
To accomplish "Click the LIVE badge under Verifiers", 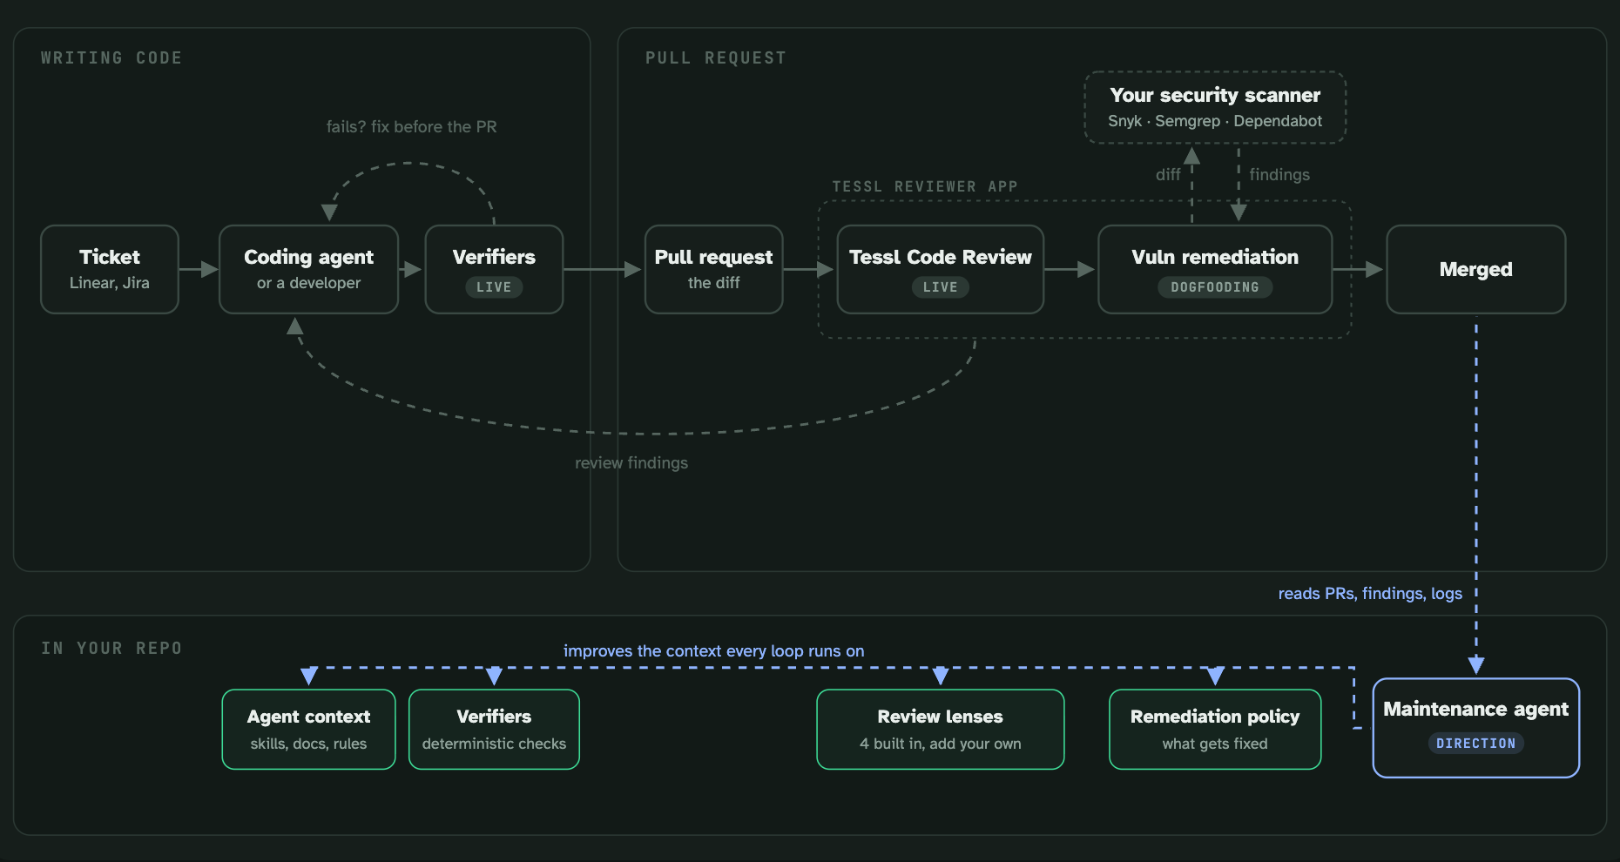I will coord(494,287).
